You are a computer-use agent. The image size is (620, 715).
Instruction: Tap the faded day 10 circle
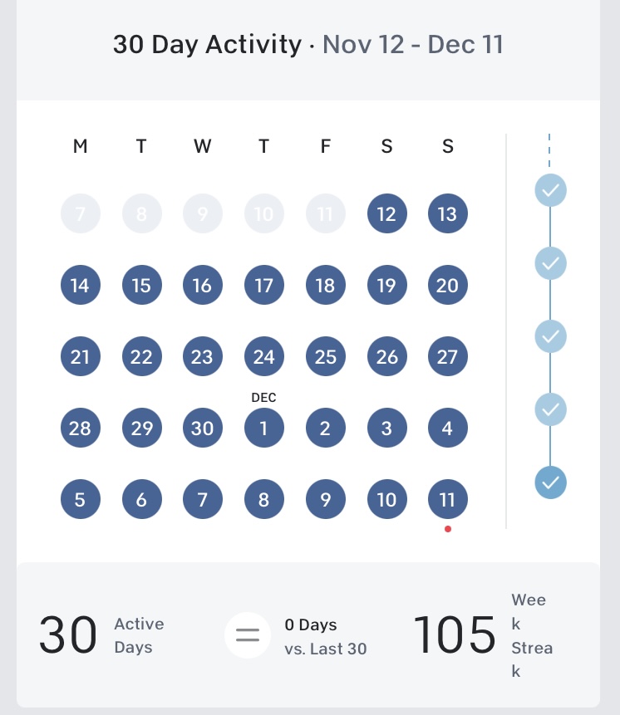click(263, 214)
